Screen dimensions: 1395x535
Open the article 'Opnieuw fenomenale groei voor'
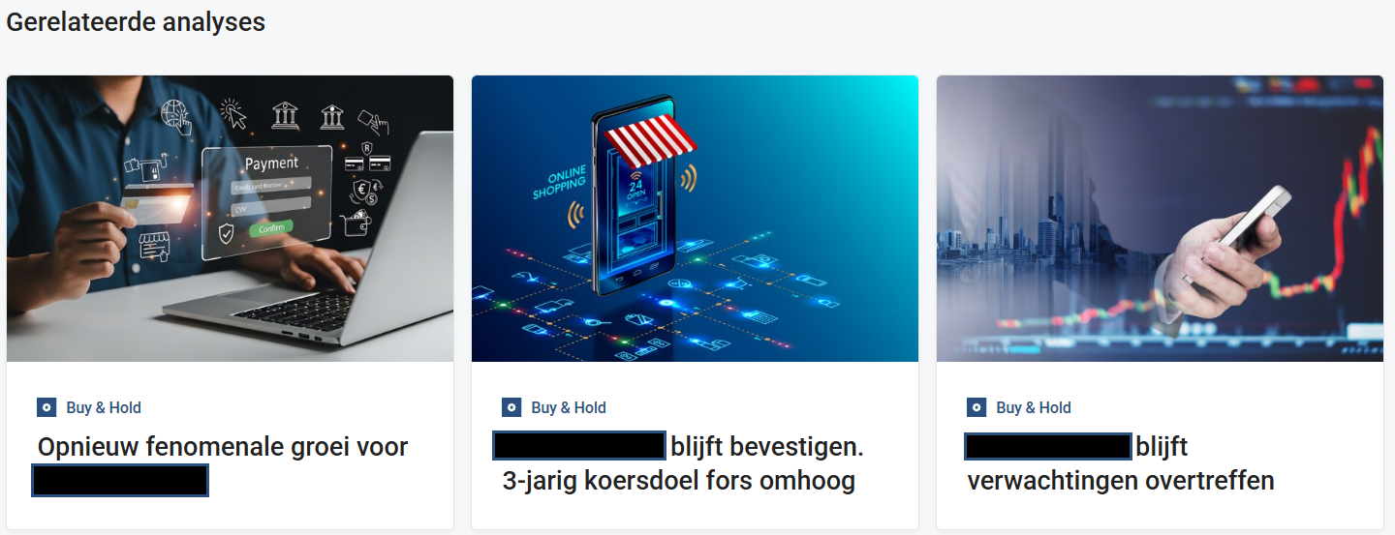point(223,447)
